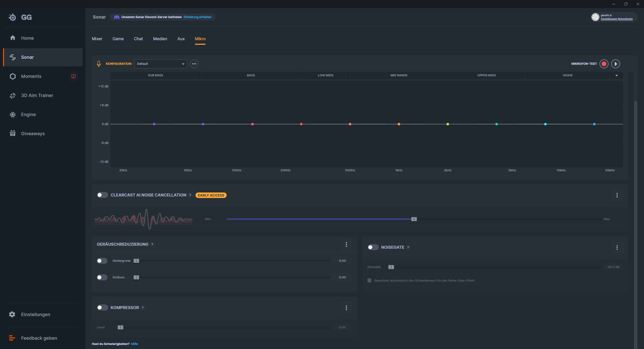This screenshot has width=644, height=349.
Task: Go to the Engine section
Action: (x=28, y=115)
